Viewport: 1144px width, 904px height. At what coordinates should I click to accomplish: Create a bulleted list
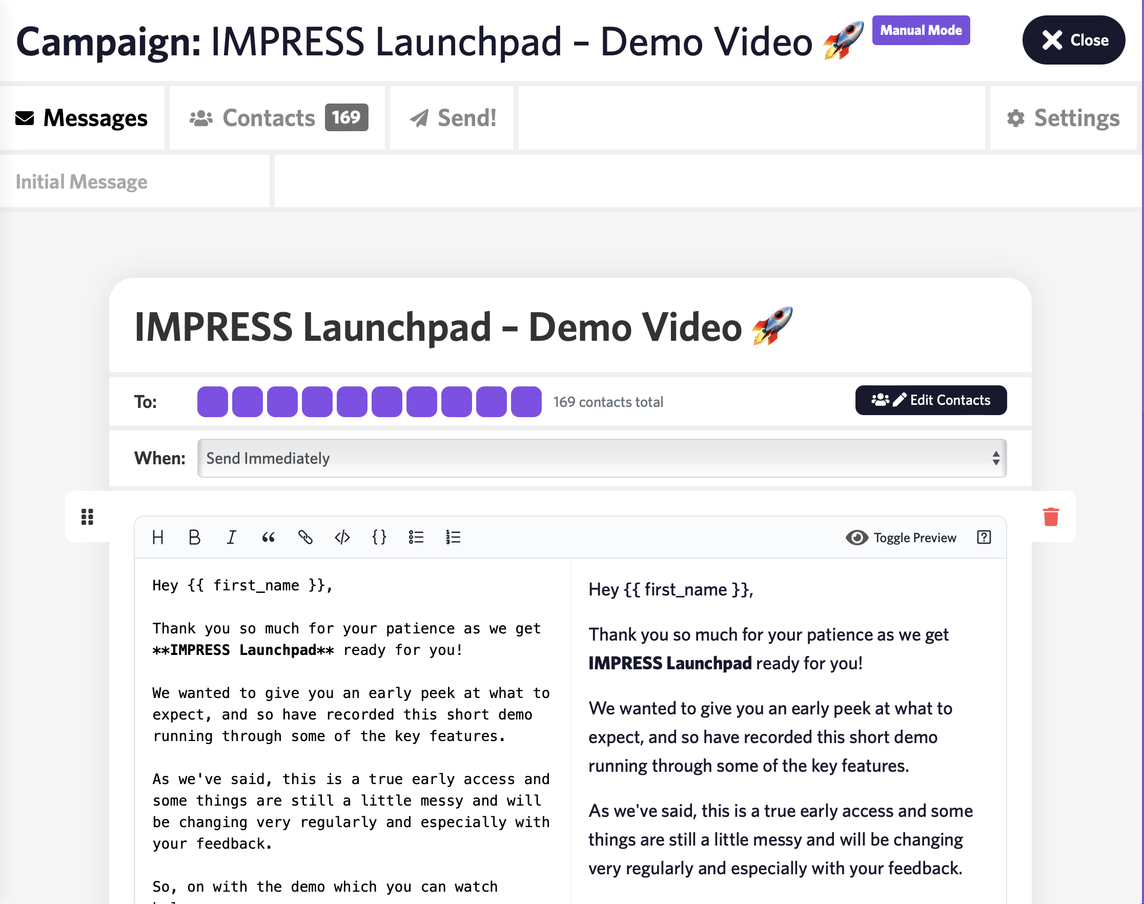[416, 537]
